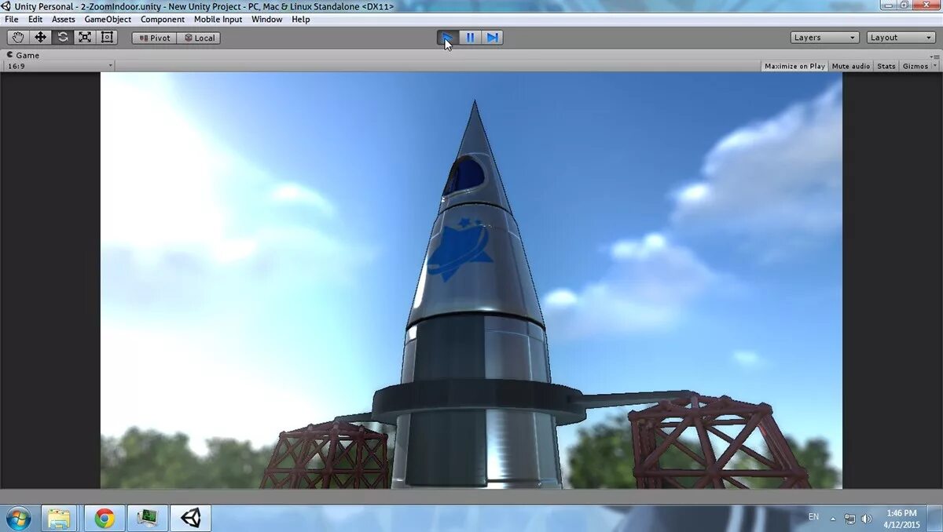Open the Layout dropdown
943x532 pixels.
pos(899,37)
